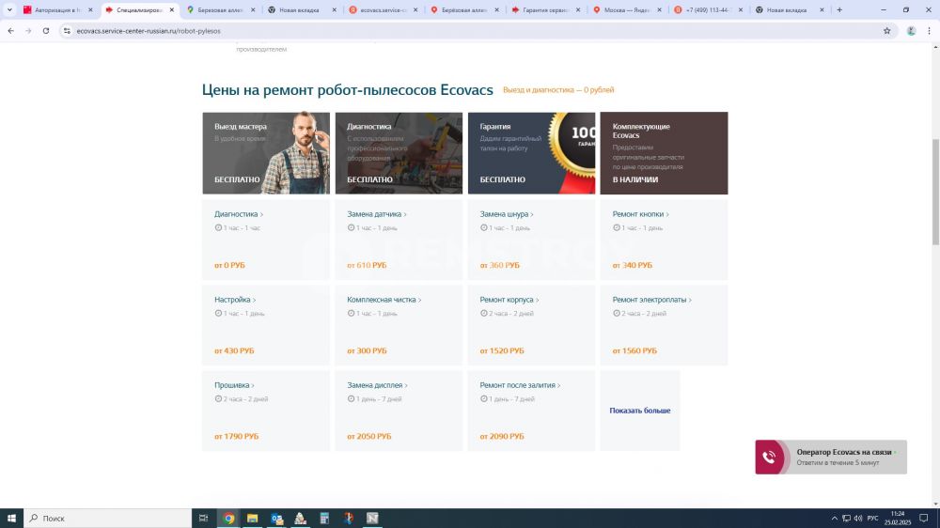Screen dimensions: 940x528
Task: Go back to the previous page
Action: coord(10,31)
